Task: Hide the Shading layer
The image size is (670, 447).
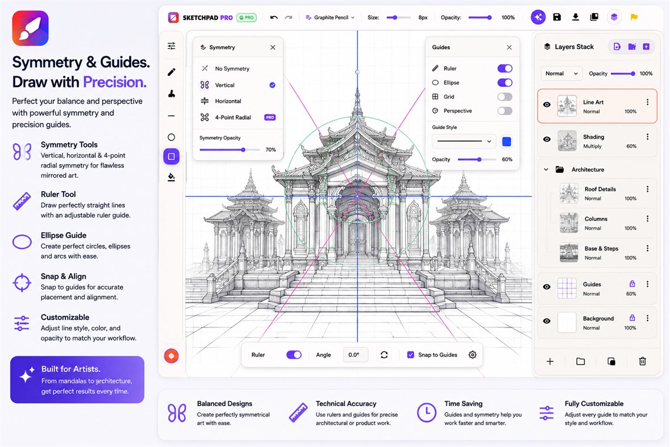Action: coord(547,139)
